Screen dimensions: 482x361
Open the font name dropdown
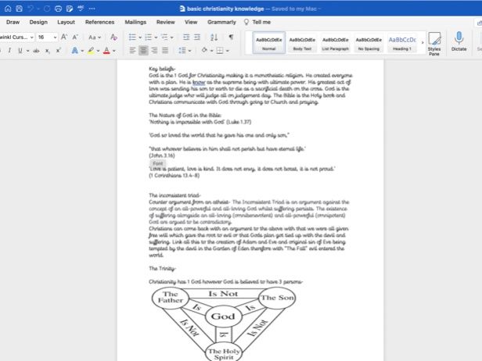click(31, 38)
